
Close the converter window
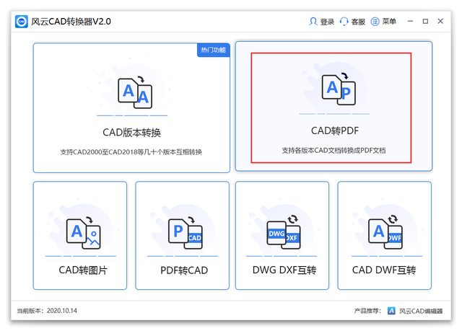(440, 21)
